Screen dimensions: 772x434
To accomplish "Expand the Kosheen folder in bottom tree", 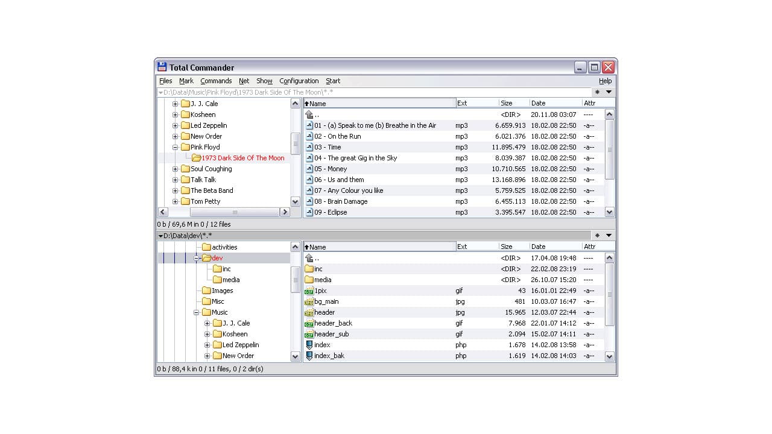I will point(207,334).
